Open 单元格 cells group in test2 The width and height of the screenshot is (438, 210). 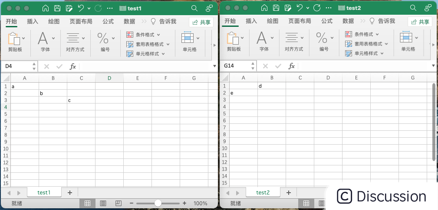(406, 37)
